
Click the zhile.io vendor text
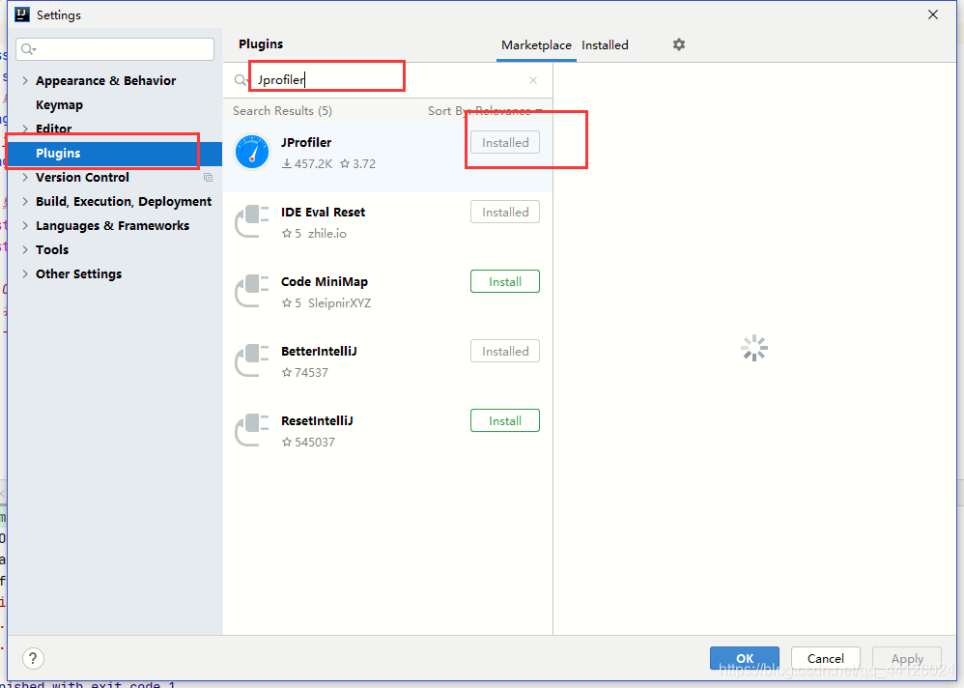point(327,234)
